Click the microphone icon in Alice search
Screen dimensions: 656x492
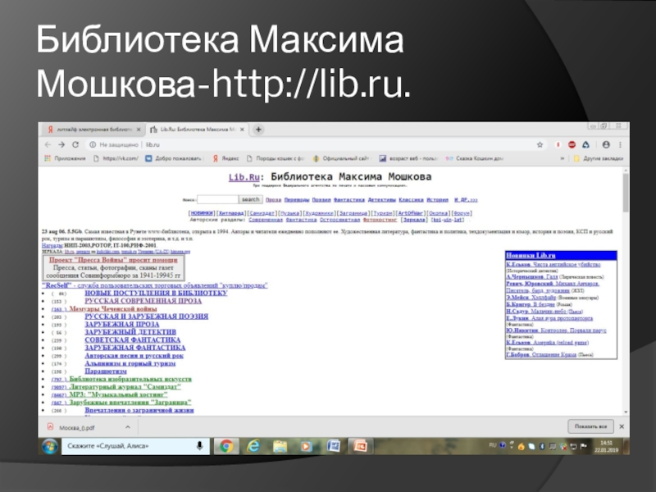(199, 446)
